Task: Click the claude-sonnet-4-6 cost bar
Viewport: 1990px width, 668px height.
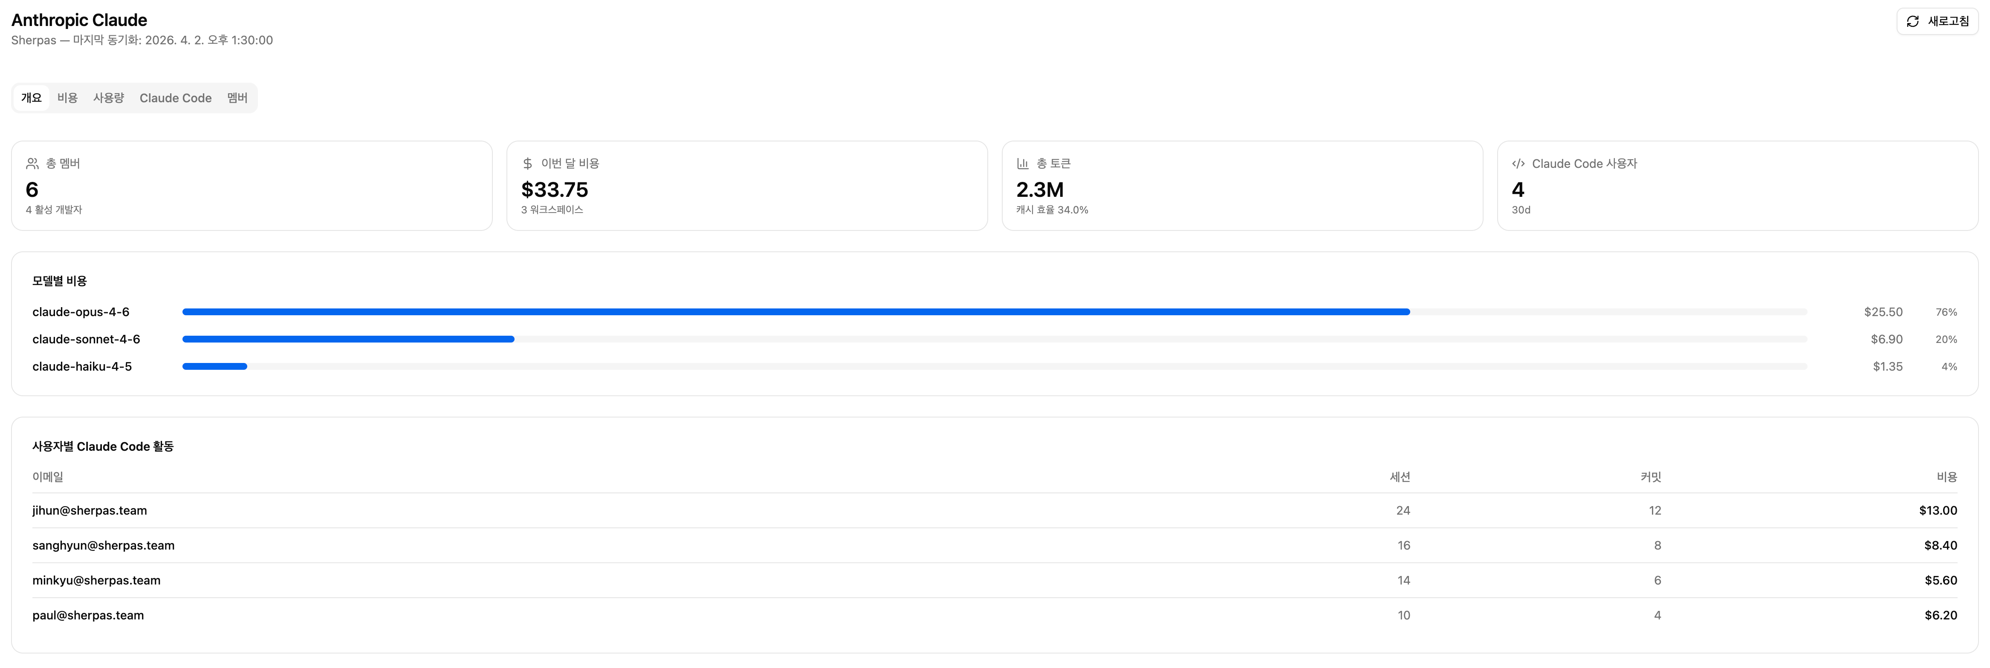Action: (994, 339)
